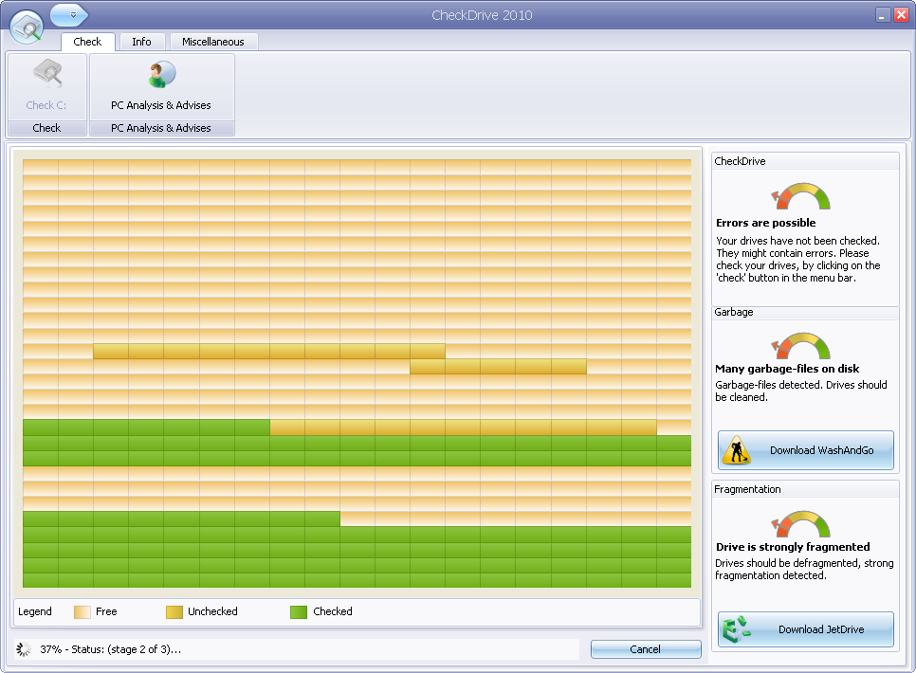Minimize the CheckDrive 2010 window
The height and width of the screenshot is (673, 916).
[x=882, y=15]
